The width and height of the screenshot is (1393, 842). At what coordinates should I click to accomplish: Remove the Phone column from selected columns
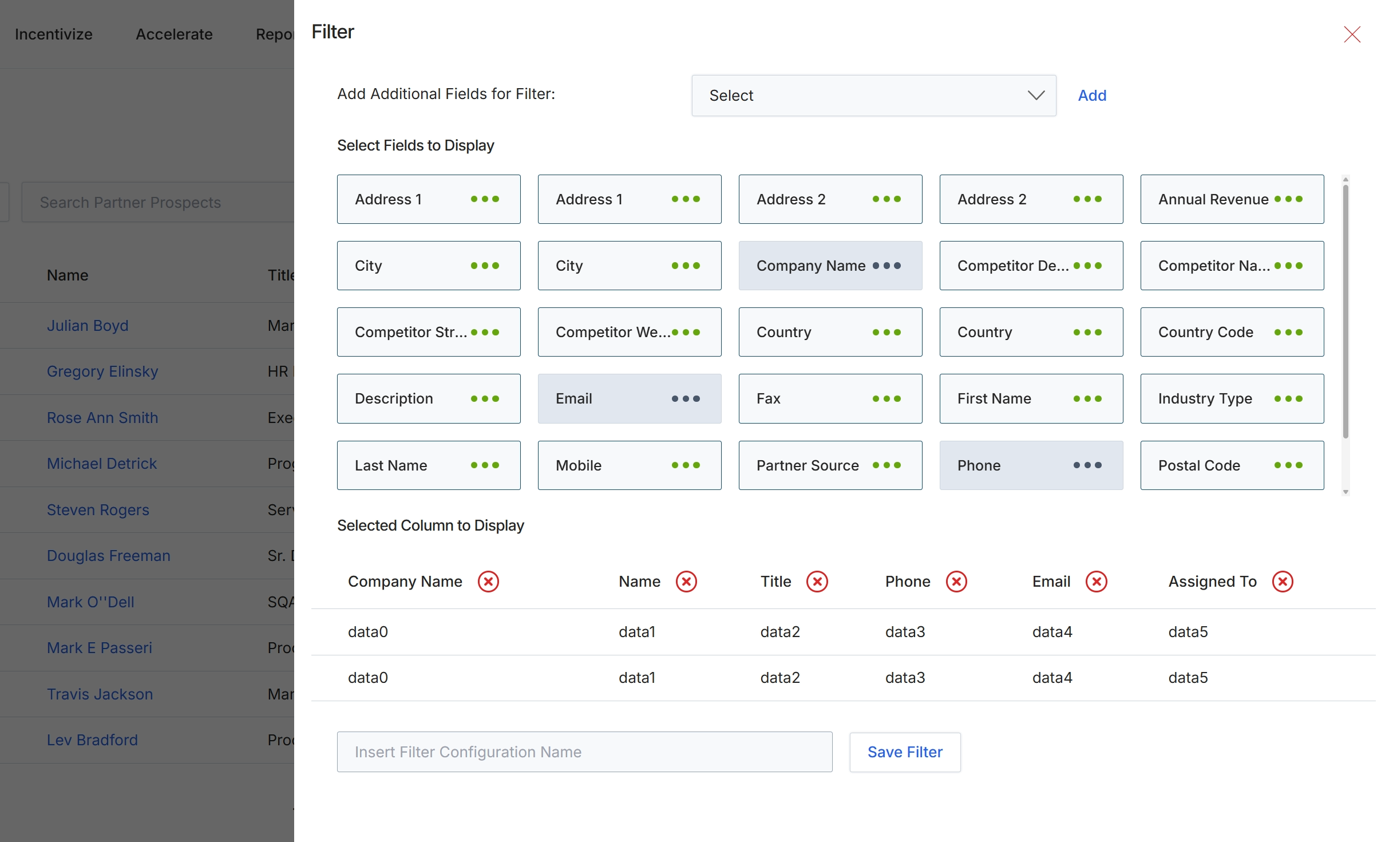956,582
